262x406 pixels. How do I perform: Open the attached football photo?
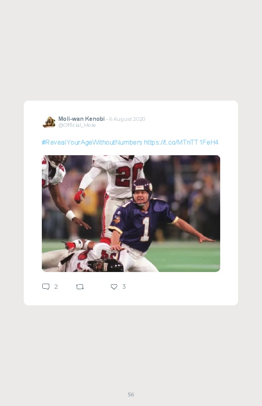pos(131,213)
